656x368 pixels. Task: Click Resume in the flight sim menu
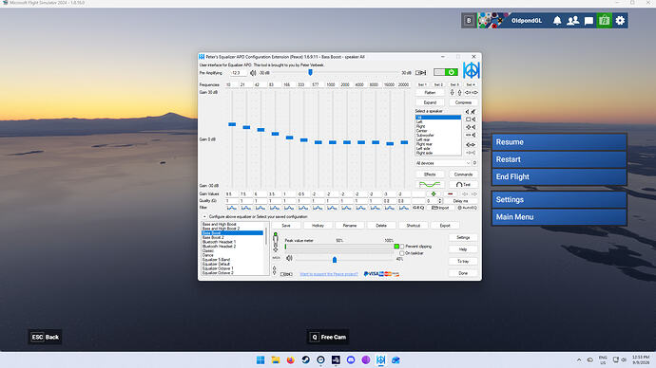559,142
